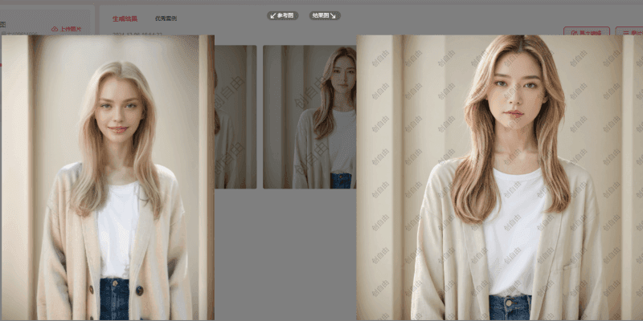Click the large watermarked result portrait on the right
This screenshot has height=321, width=643.
pyautogui.click(x=498, y=177)
